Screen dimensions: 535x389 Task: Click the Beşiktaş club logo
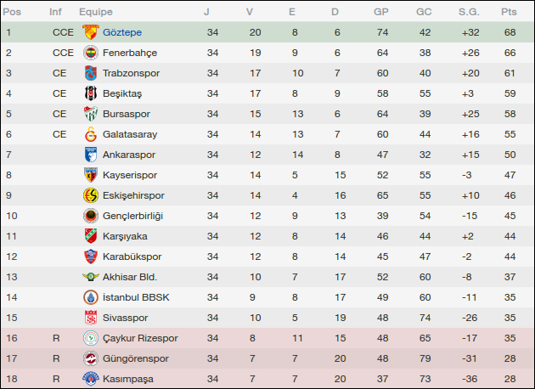[90, 93]
